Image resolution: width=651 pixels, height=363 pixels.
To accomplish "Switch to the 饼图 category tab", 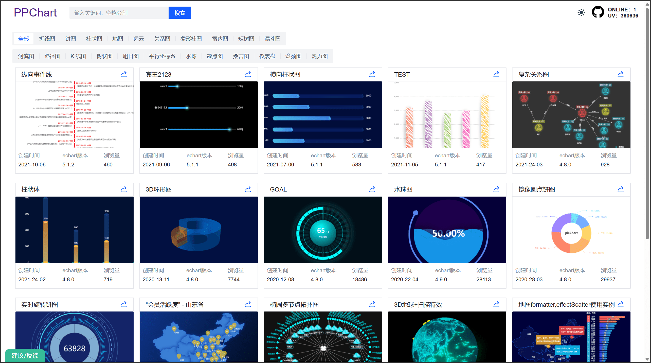I will [x=70, y=39].
